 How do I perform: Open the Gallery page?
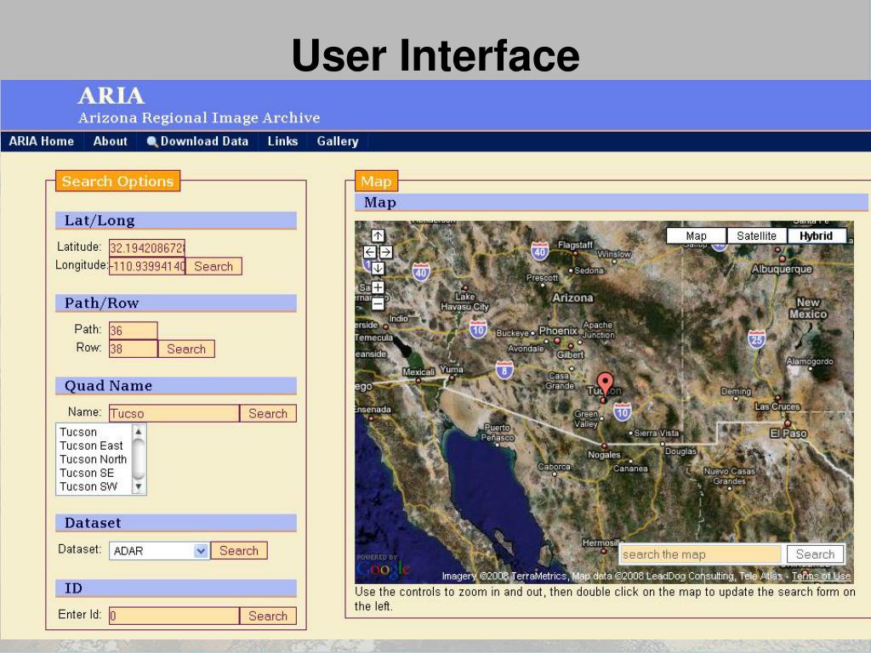pyautogui.click(x=338, y=142)
